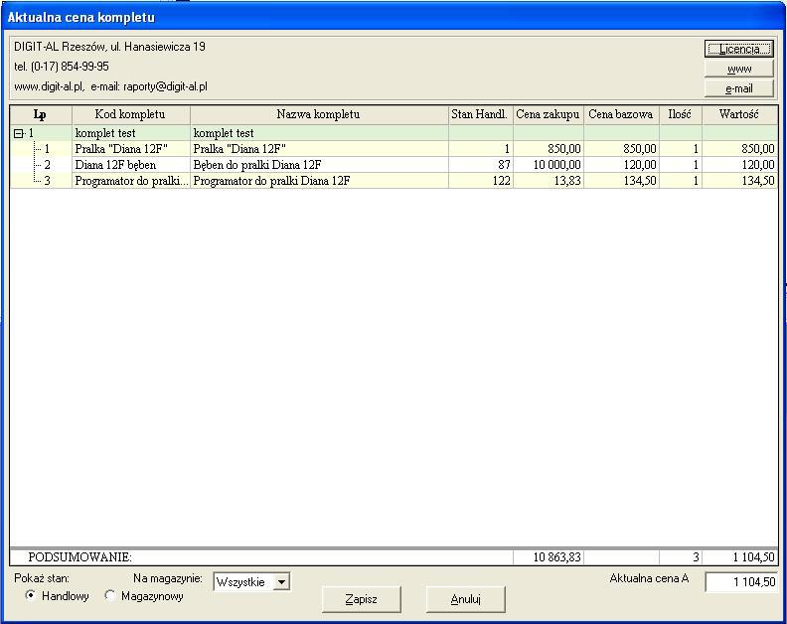Click the www button
The image size is (787, 624).
pos(739,69)
